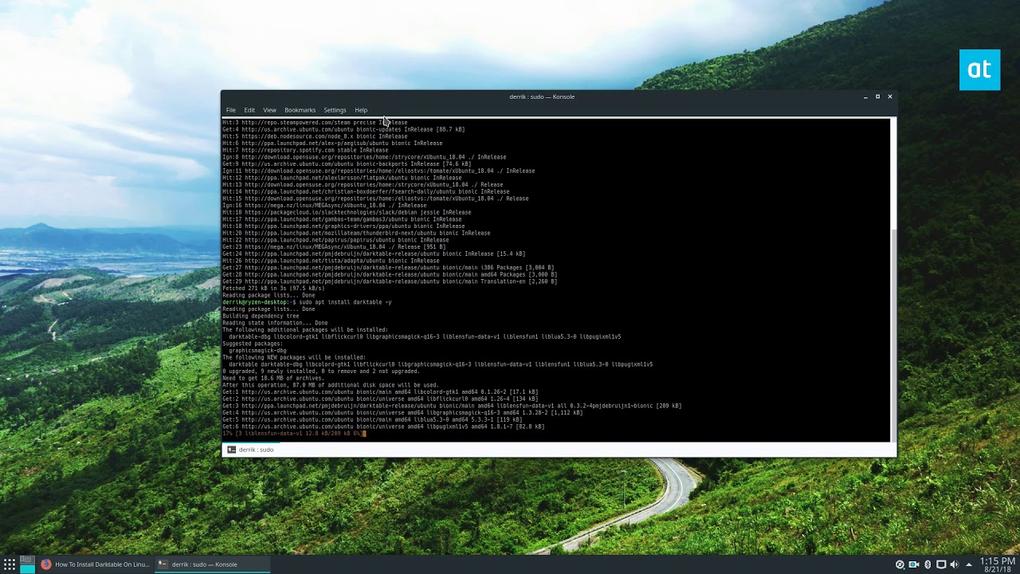Click the terminal download progress line
Screen dimensions: 1020x574
(293, 434)
